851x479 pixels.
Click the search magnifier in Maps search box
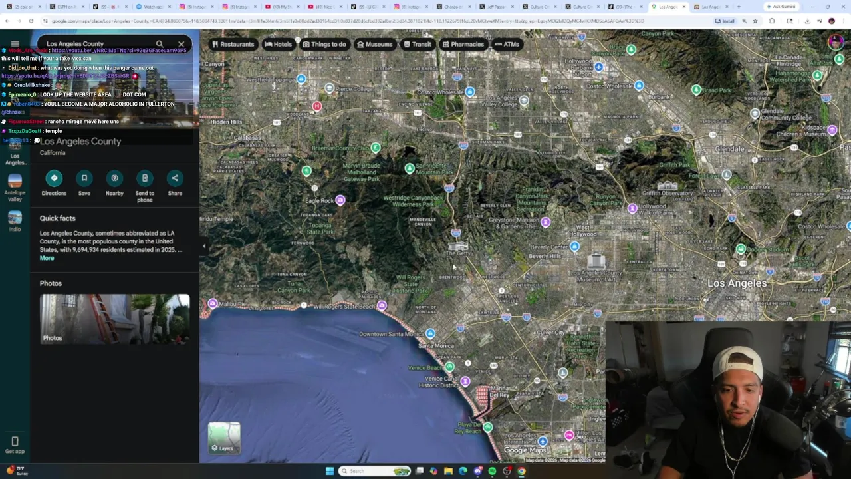pos(160,44)
